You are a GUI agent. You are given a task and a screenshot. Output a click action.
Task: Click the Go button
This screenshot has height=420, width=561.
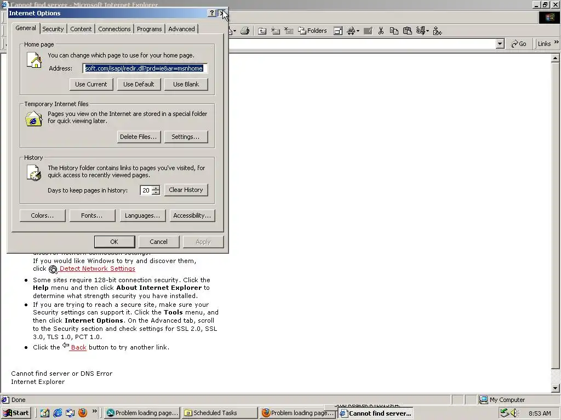coord(519,44)
